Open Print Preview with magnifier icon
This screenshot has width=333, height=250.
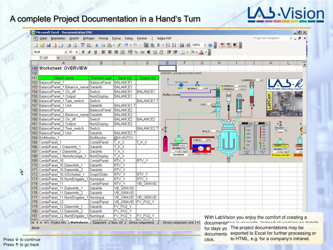point(75,45)
